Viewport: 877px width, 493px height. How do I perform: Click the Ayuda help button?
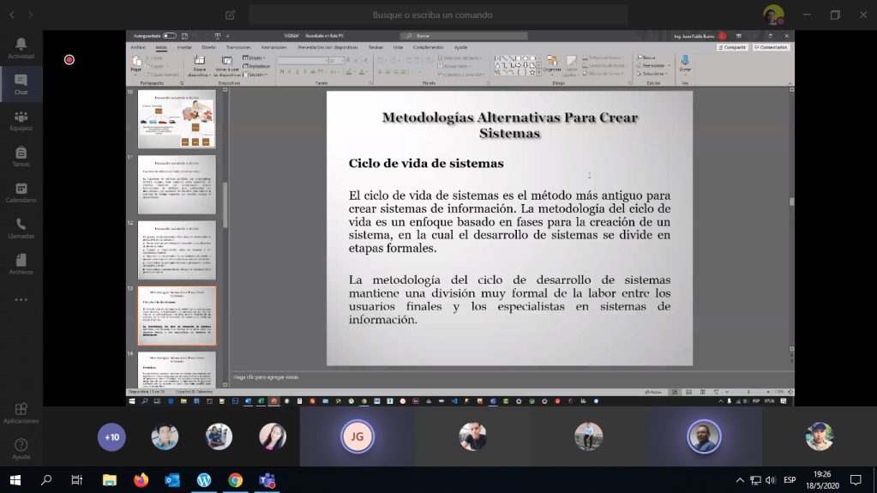coord(21,449)
